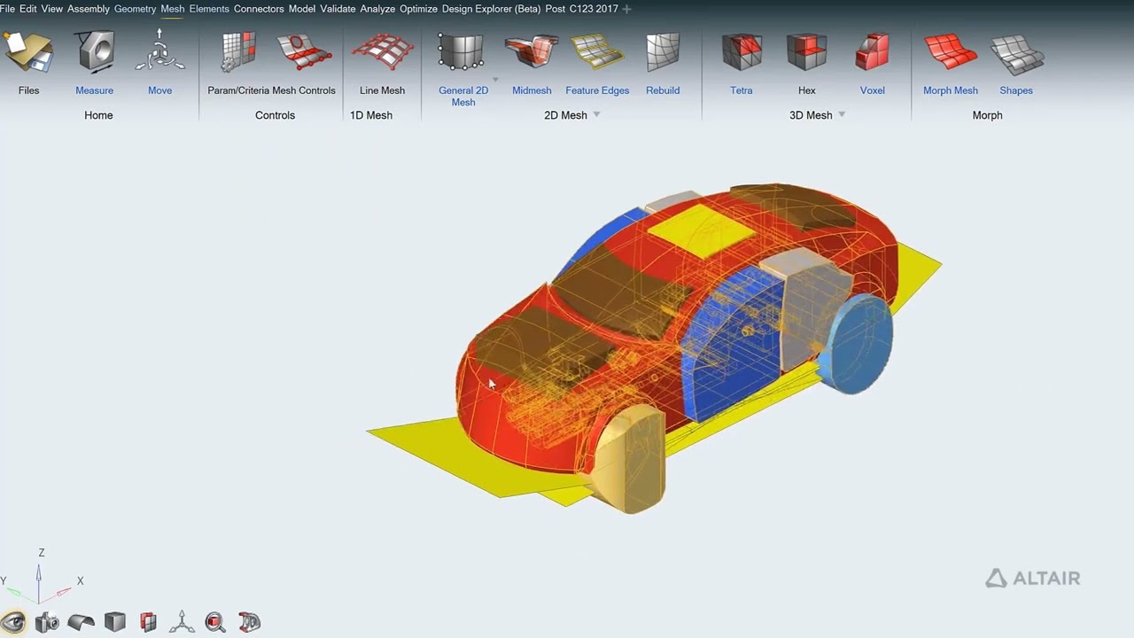1134x638 pixels.
Task: Click the gray shaded cube icon
Action: click(114, 622)
